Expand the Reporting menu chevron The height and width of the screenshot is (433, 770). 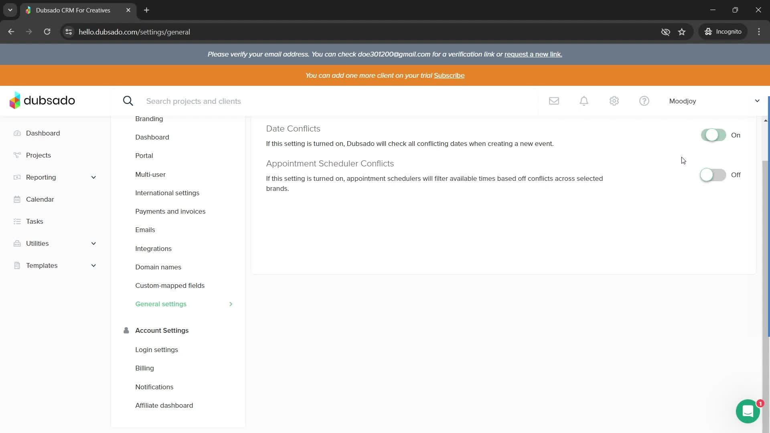(x=93, y=177)
